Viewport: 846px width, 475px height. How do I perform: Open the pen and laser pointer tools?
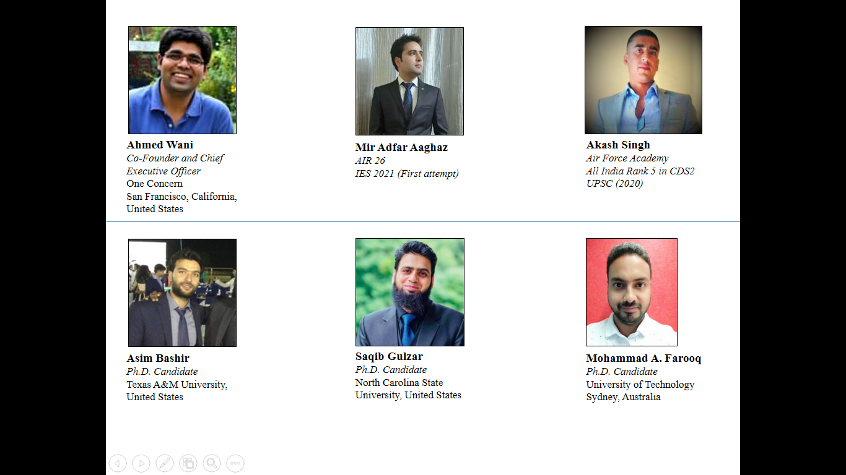(165, 463)
